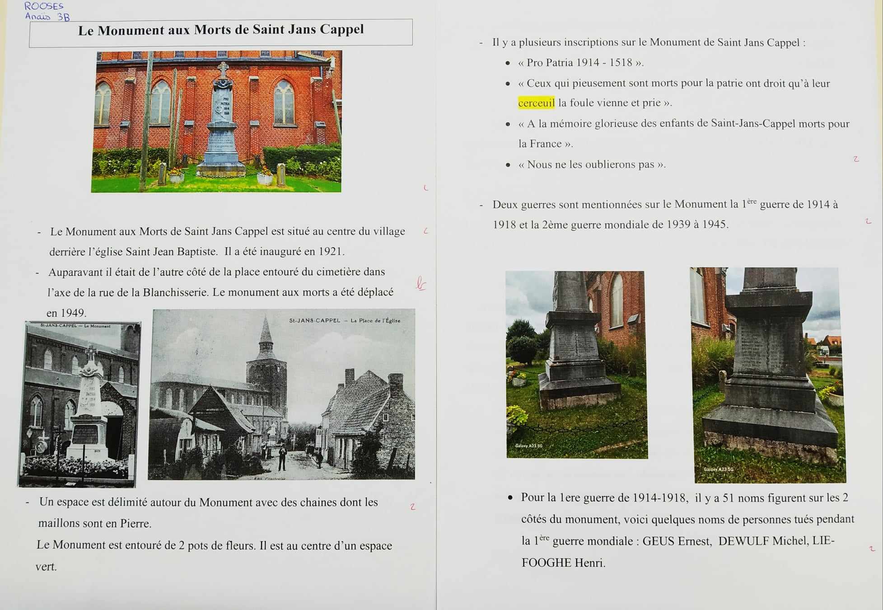
Task: Click the line starting 'côtés du monument, voici quelques noms'
Action: (688, 519)
